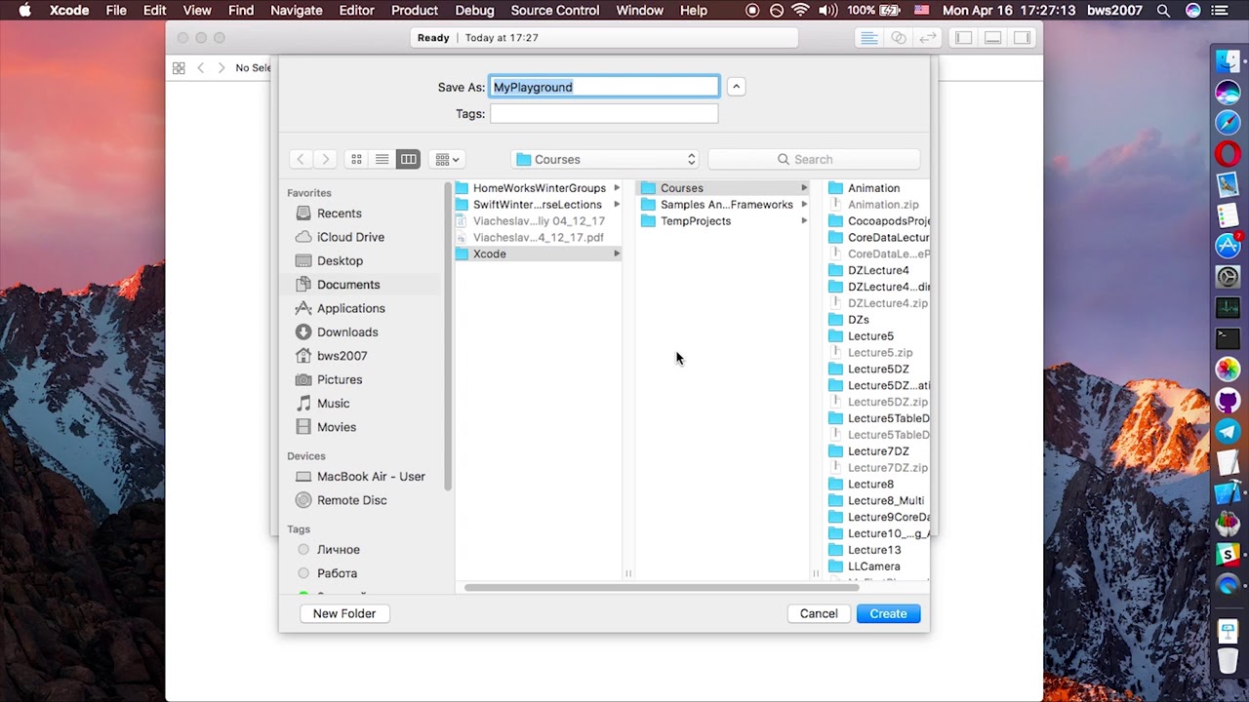Expand the Samples An...Frameworks folder
Viewport: 1249px width, 702px height.
[x=804, y=205]
